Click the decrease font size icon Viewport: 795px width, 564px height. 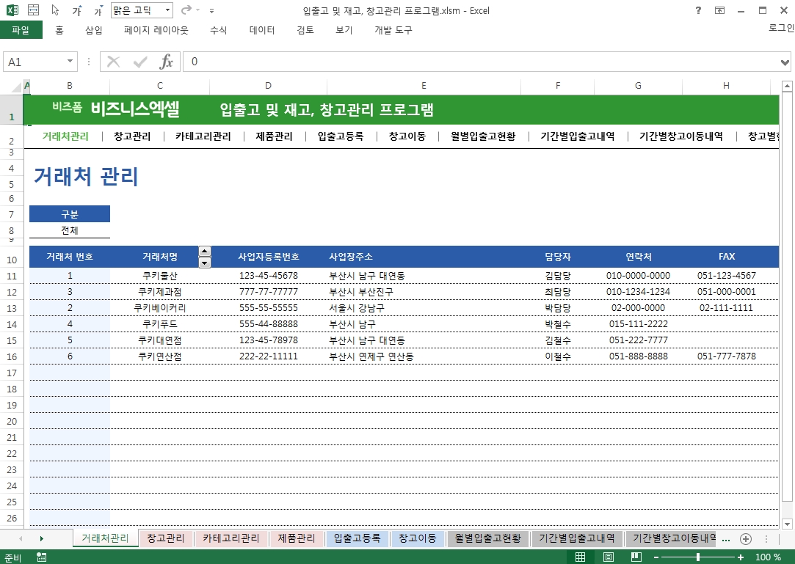point(98,11)
